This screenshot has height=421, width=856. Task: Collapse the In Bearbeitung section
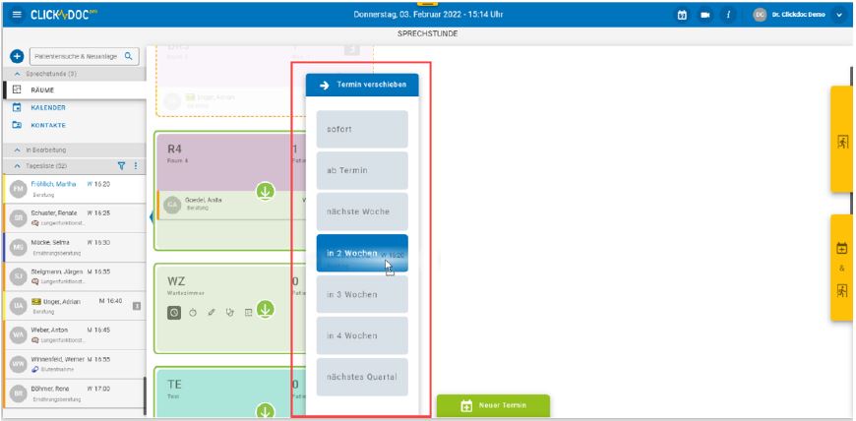click(17, 149)
